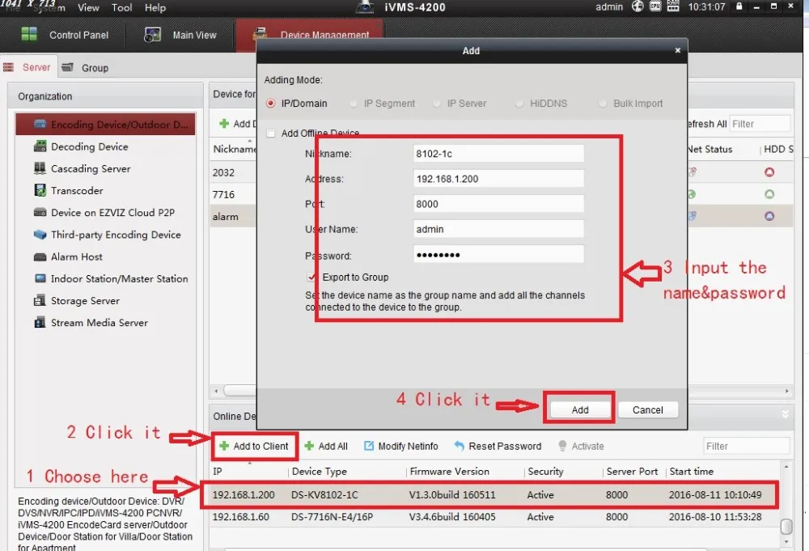Viewport: 809px width, 551px height.
Task: Click the Transcoder icon
Action: tap(40, 190)
